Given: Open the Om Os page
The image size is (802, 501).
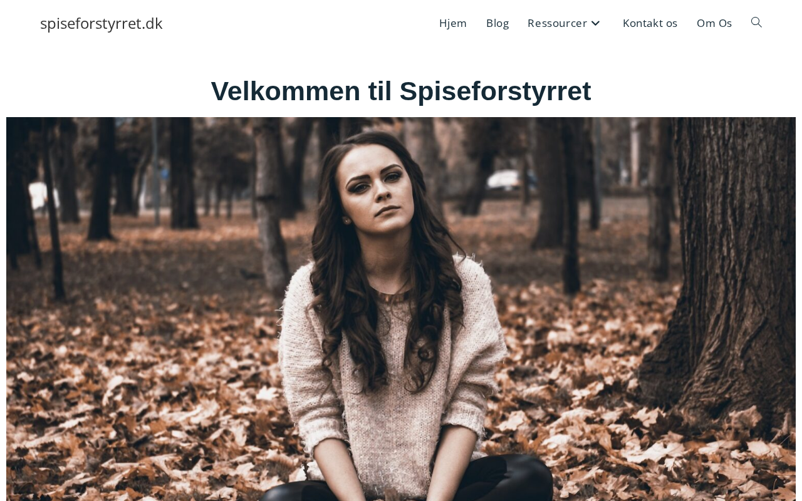Looking at the screenshot, I should click(x=714, y=23).
